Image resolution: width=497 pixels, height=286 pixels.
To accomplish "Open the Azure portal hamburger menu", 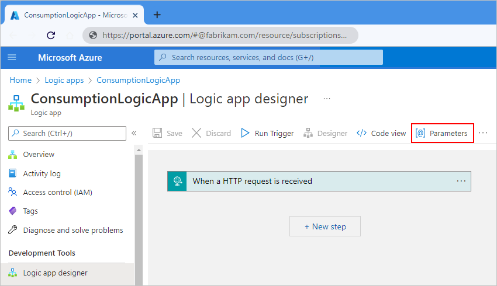I will tap(12, 57).
